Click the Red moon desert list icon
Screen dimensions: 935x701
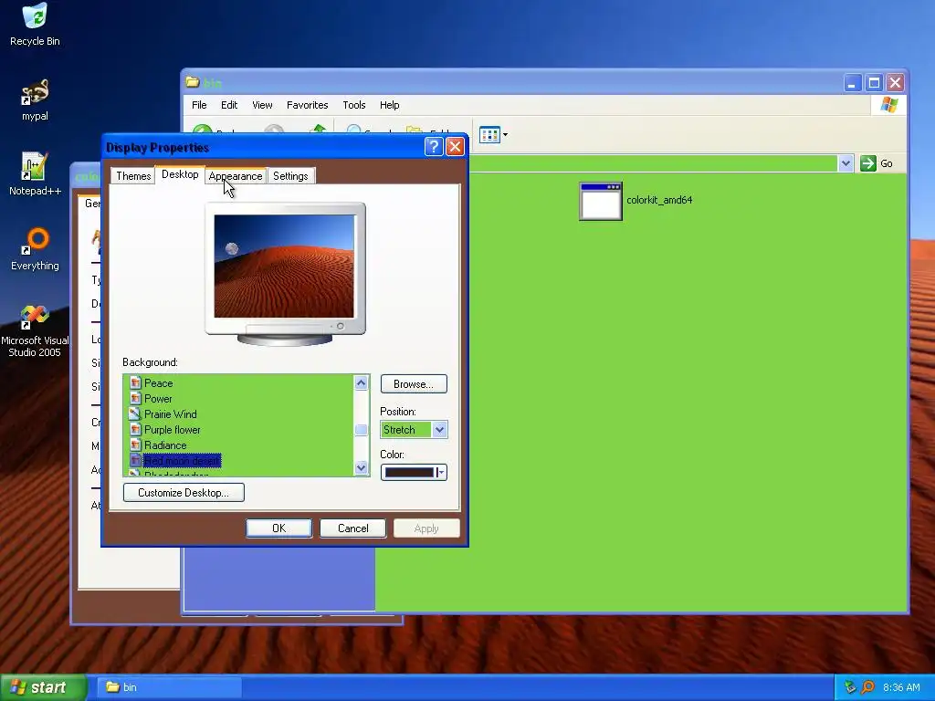click(135, 460)
